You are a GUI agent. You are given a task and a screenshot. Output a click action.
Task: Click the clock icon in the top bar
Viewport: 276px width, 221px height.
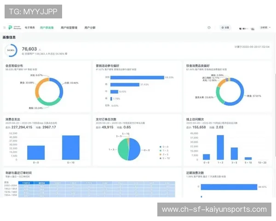[209, 28]
